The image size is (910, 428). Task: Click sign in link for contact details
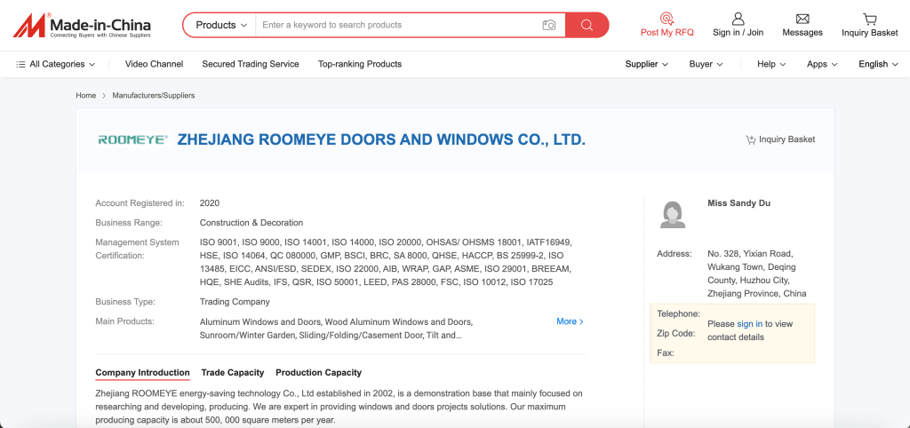coord(750,324)
